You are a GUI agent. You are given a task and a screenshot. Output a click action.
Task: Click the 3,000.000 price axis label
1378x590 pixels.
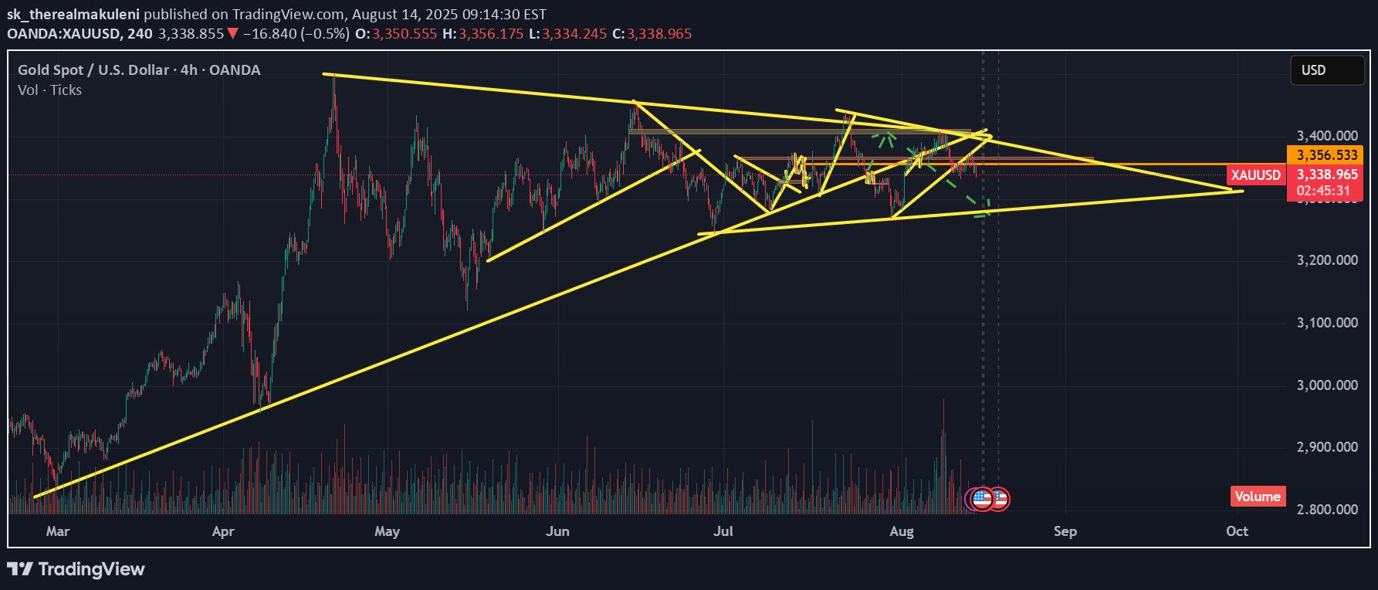pyautogui.click(x=1326, y=385)
